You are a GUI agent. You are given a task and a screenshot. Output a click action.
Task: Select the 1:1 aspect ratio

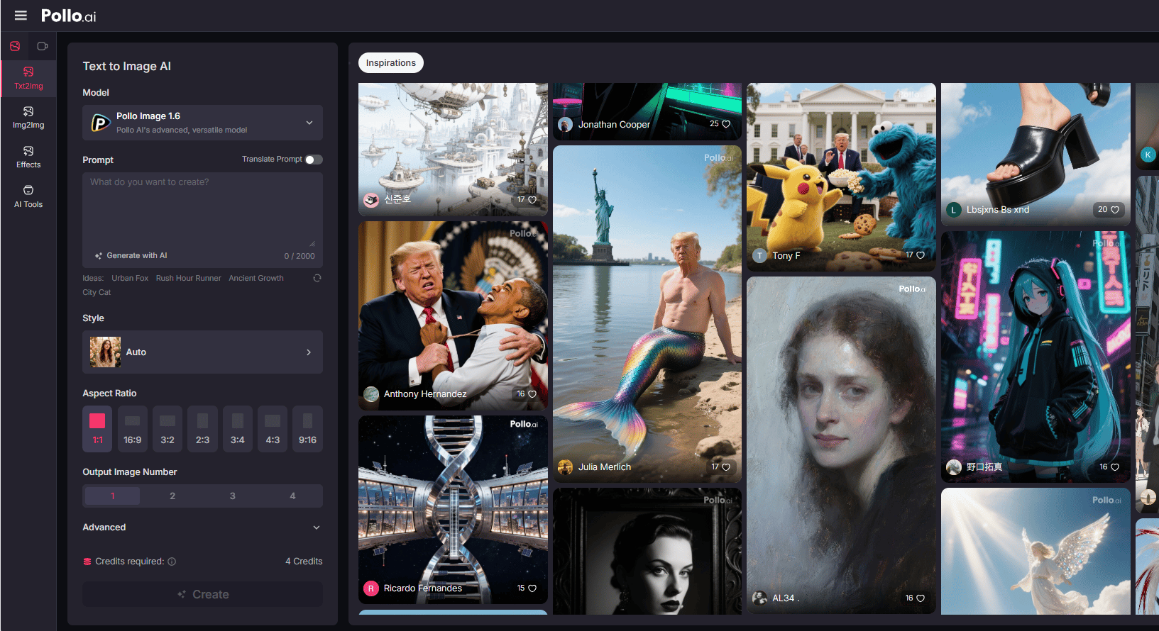97,429
